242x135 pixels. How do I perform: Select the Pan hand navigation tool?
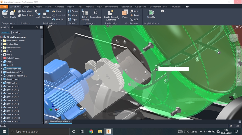pos(239,59)
